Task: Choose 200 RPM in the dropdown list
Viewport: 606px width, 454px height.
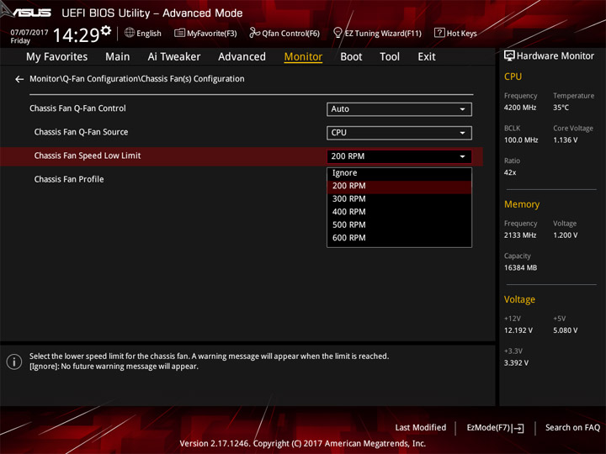Action: click(x=399, y=186)
